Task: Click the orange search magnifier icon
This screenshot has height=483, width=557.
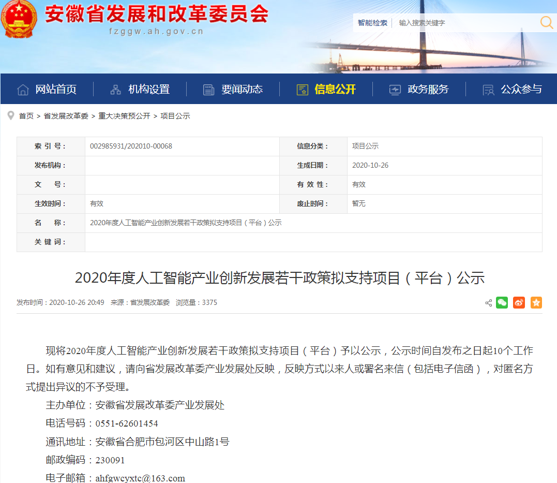Action: click(x=546, y=22)
